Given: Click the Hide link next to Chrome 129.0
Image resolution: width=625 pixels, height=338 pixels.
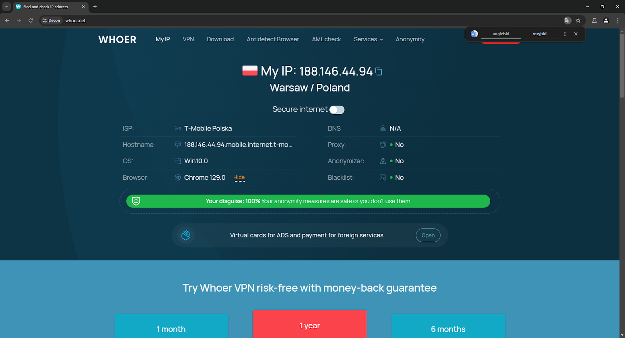Looking at the screenshot, I should click(x=239, y=177).
